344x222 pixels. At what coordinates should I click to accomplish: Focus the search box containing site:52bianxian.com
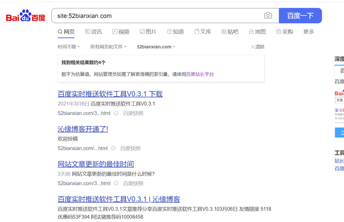[158, 15]
